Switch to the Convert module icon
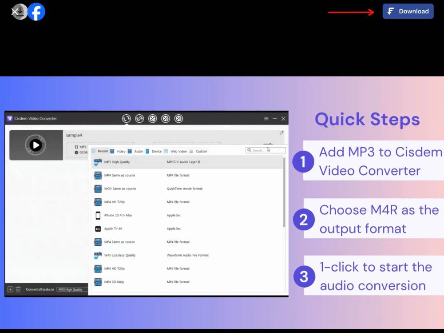Viewport: 444px width, 333px height. (126, 118)
